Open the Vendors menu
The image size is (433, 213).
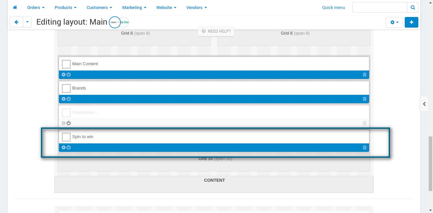point(195,7)
